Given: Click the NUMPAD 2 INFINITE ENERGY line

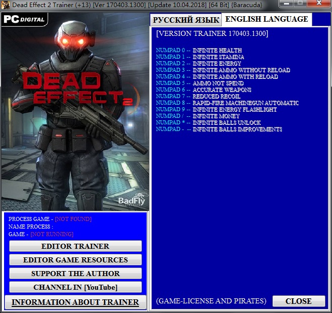Looking at the screenshot, I should click(199, 63).
